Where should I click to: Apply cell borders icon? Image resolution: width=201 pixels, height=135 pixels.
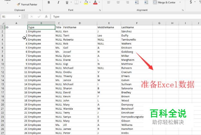click(x=76, y=2)
